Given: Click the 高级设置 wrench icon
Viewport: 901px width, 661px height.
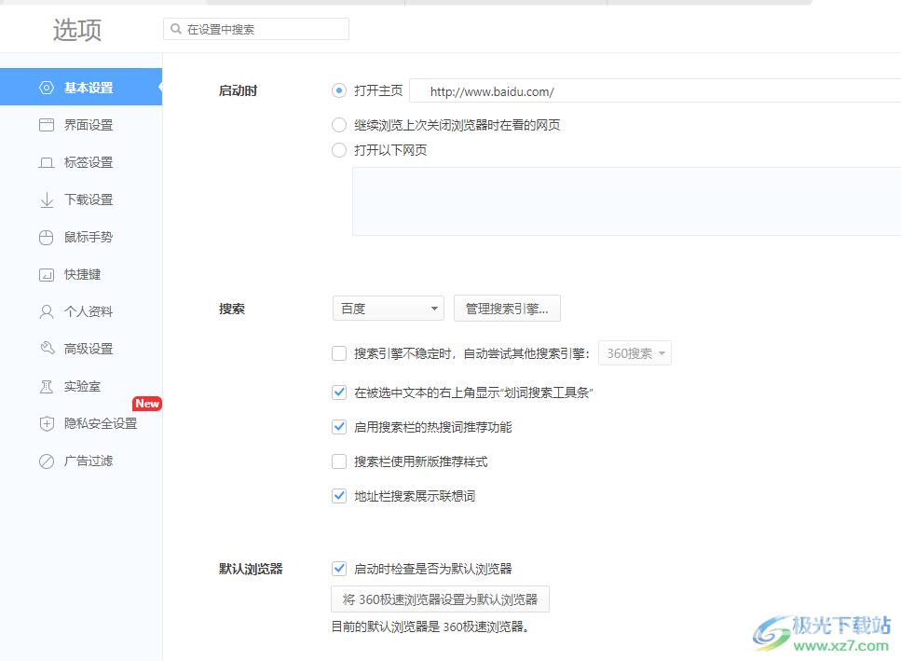Looking at the screenshot, I should click(x=47, y=349).
